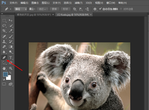Open the 选择(S) menu
The height and width of the screenshot is (110, 149).
[68, 3]
